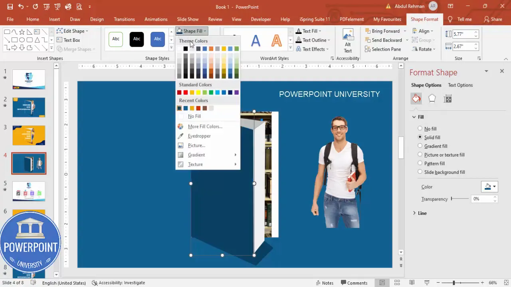Open Format Shape pane options arrow
Image resolution: width=511 pixels, height=287 pixels.
pos(486,71)
